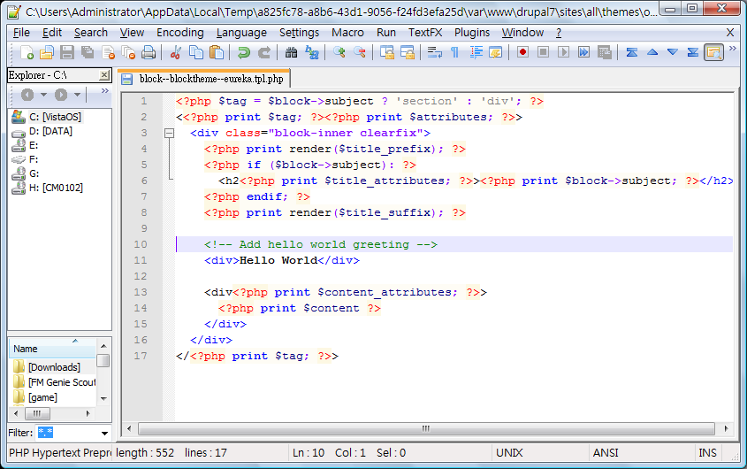Click the New file toolbar icon
The height and width of the screenshot is (469, 747).
coord(27,53)
